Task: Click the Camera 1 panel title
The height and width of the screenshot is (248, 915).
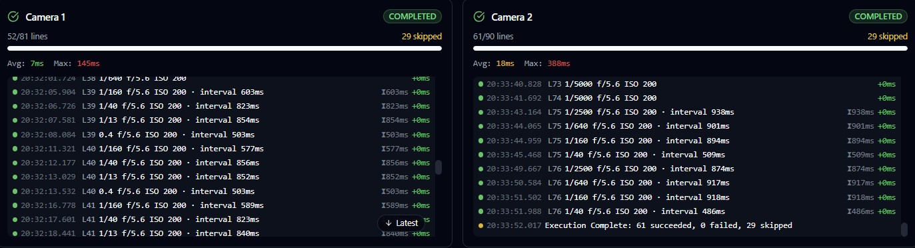Action: click(x=45, y=17)
